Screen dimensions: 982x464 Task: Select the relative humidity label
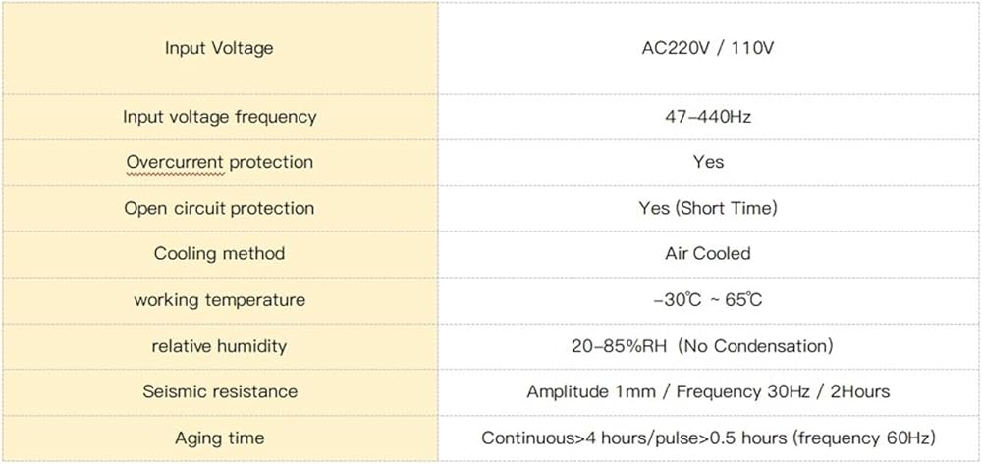[219, 346]
